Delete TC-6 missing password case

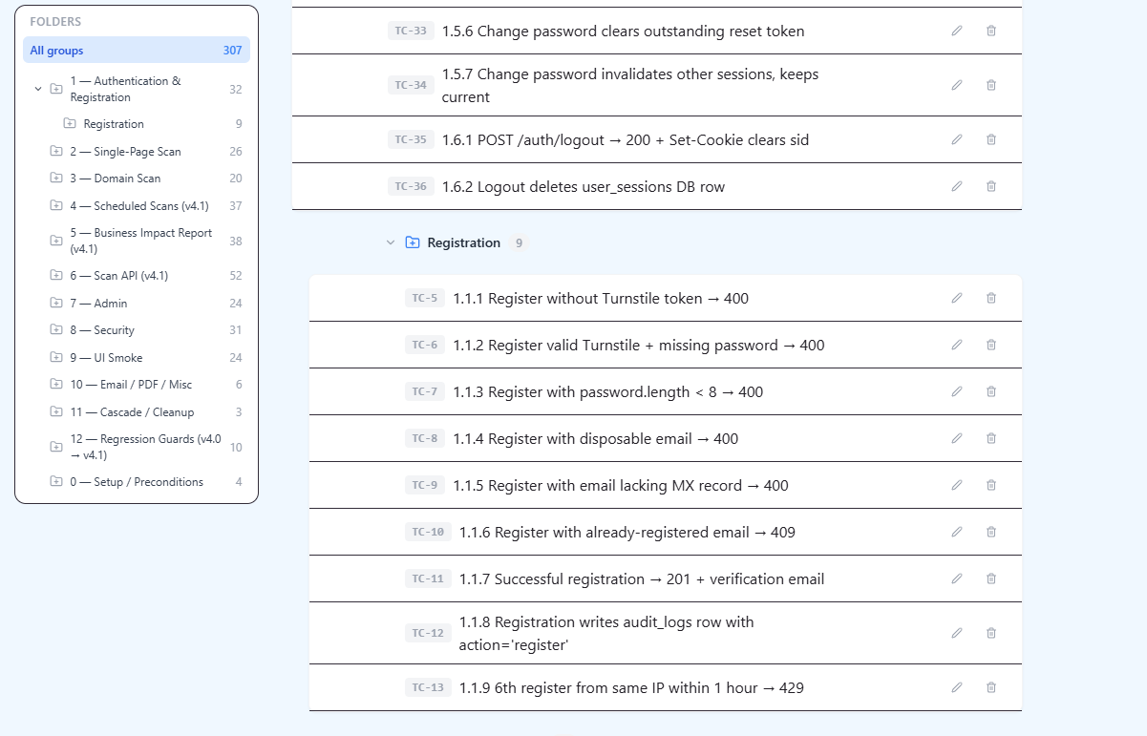pyautogui.click(x=991, y=345)
